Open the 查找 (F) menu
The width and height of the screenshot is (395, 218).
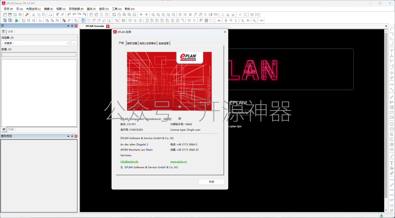tap(91, 9)
